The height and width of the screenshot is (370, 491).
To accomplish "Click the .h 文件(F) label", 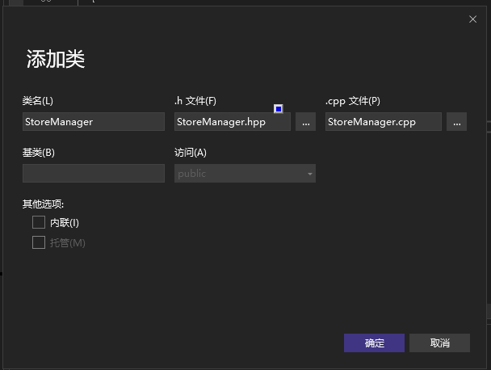I will click(195, 101).
